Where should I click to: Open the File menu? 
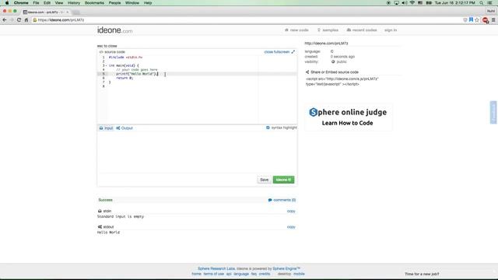(x=36, y=3)
